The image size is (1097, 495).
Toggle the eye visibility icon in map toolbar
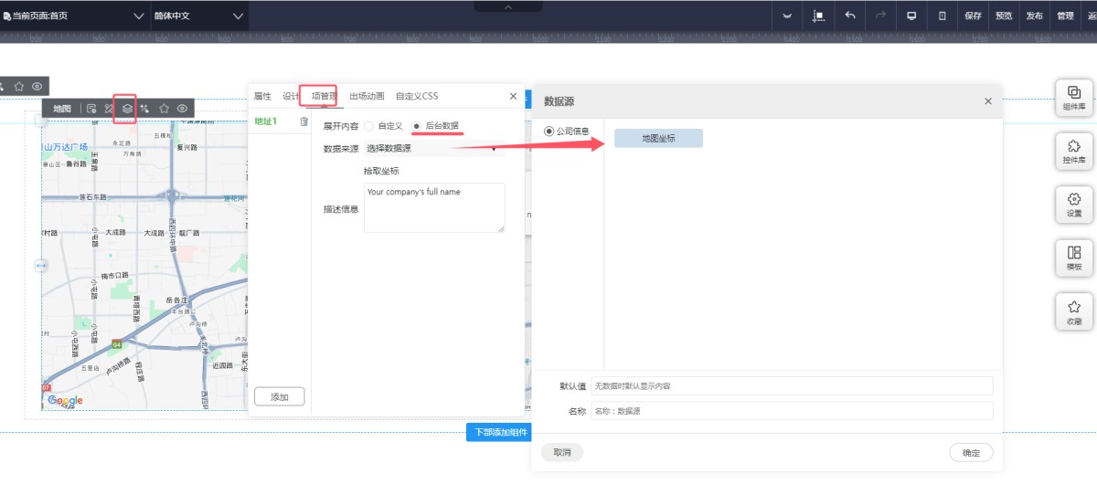pyautogui.click(x=183, y=109)
